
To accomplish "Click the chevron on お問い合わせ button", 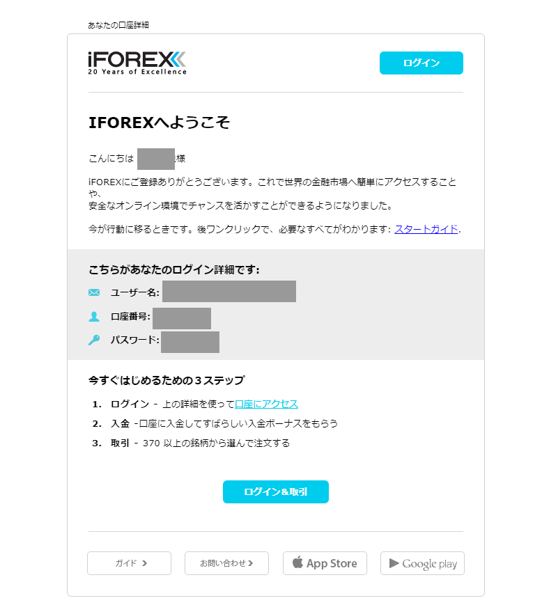I will click(251, 563).
